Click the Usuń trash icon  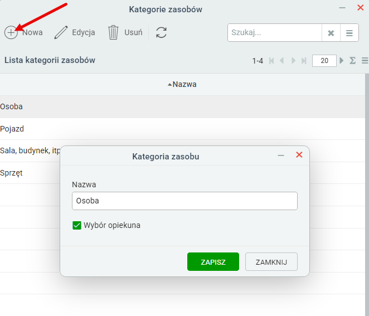coord(113,32)
